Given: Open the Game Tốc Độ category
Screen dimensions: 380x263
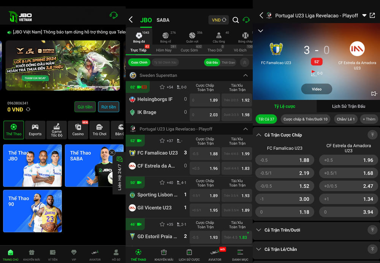Looking at the screenshot, I should pos(57,130).
